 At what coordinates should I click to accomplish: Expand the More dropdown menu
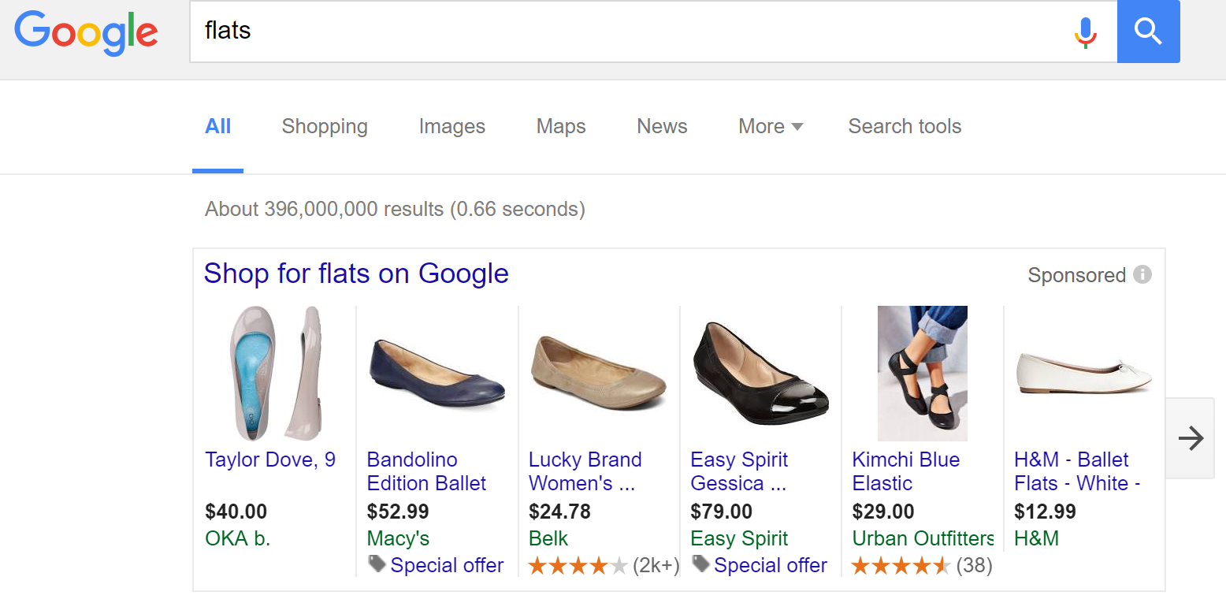click(x=770, y=127)
